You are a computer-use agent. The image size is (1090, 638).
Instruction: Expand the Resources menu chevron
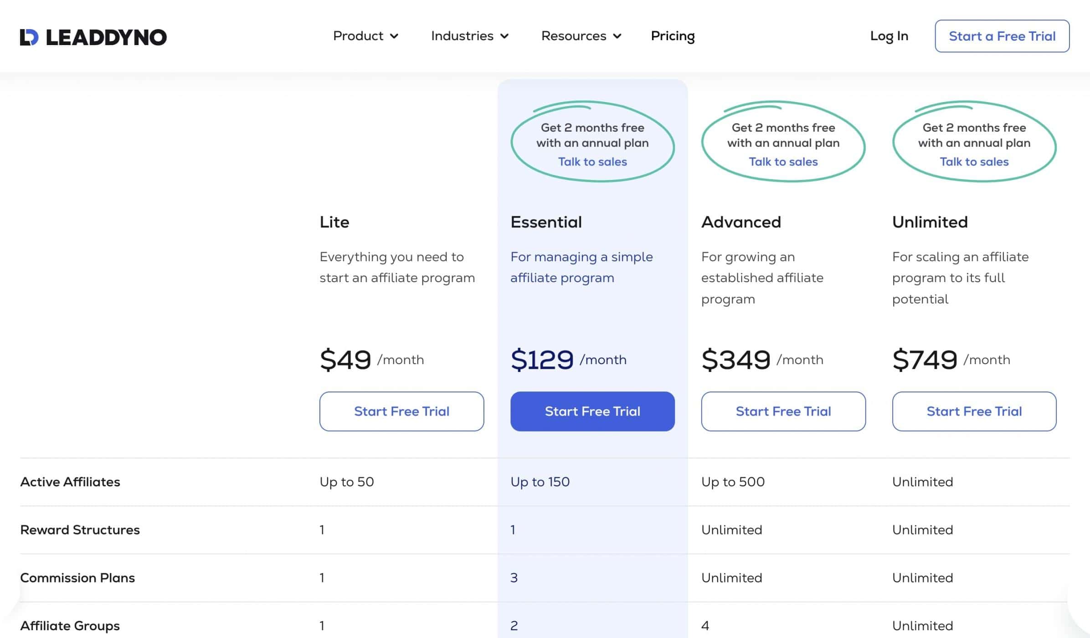(617, 36)
